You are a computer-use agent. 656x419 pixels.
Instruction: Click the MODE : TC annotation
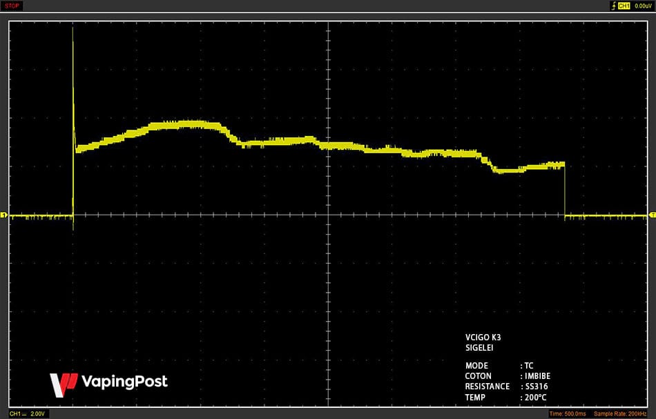click(x=499, y=366)
